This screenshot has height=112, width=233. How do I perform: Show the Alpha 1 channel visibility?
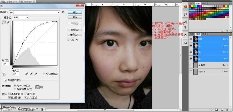click(191, 72)
